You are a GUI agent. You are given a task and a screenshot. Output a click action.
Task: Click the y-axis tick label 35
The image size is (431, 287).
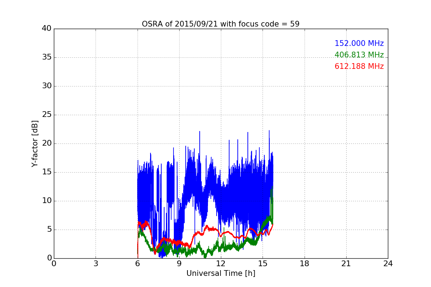(47, 57)
